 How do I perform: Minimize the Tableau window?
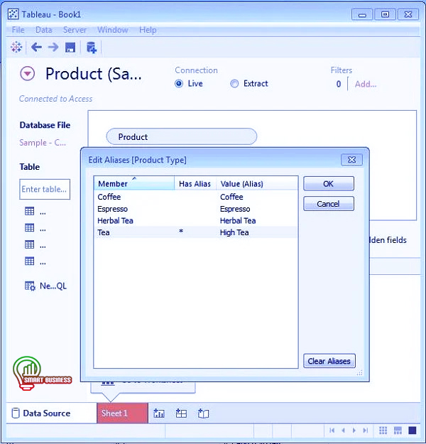[362, 14]
